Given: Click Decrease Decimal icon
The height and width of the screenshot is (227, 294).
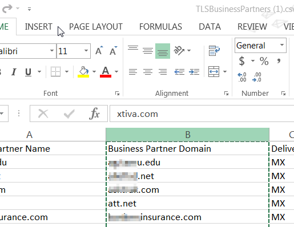Looking at the screenshot, I should tap(257, 77).
